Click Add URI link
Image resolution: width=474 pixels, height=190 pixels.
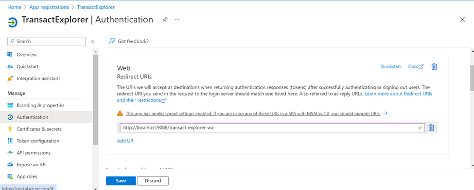(x=126, y=141)
